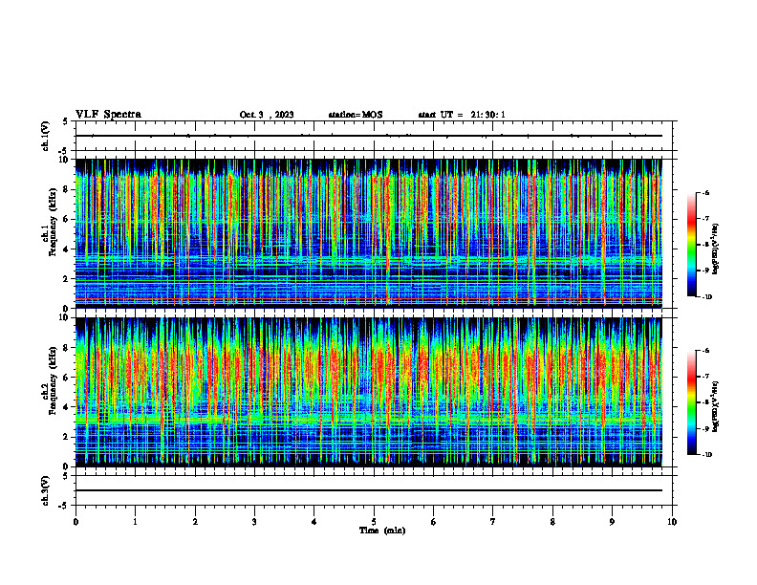Screen dimensions: 757x585
Task: Click the time axis tick label '7'
Action: point(493,522)
